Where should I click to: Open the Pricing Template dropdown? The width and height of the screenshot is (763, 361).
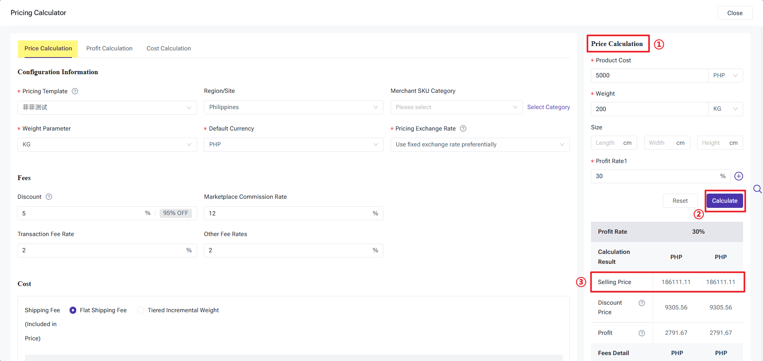(x=107, y=108)
